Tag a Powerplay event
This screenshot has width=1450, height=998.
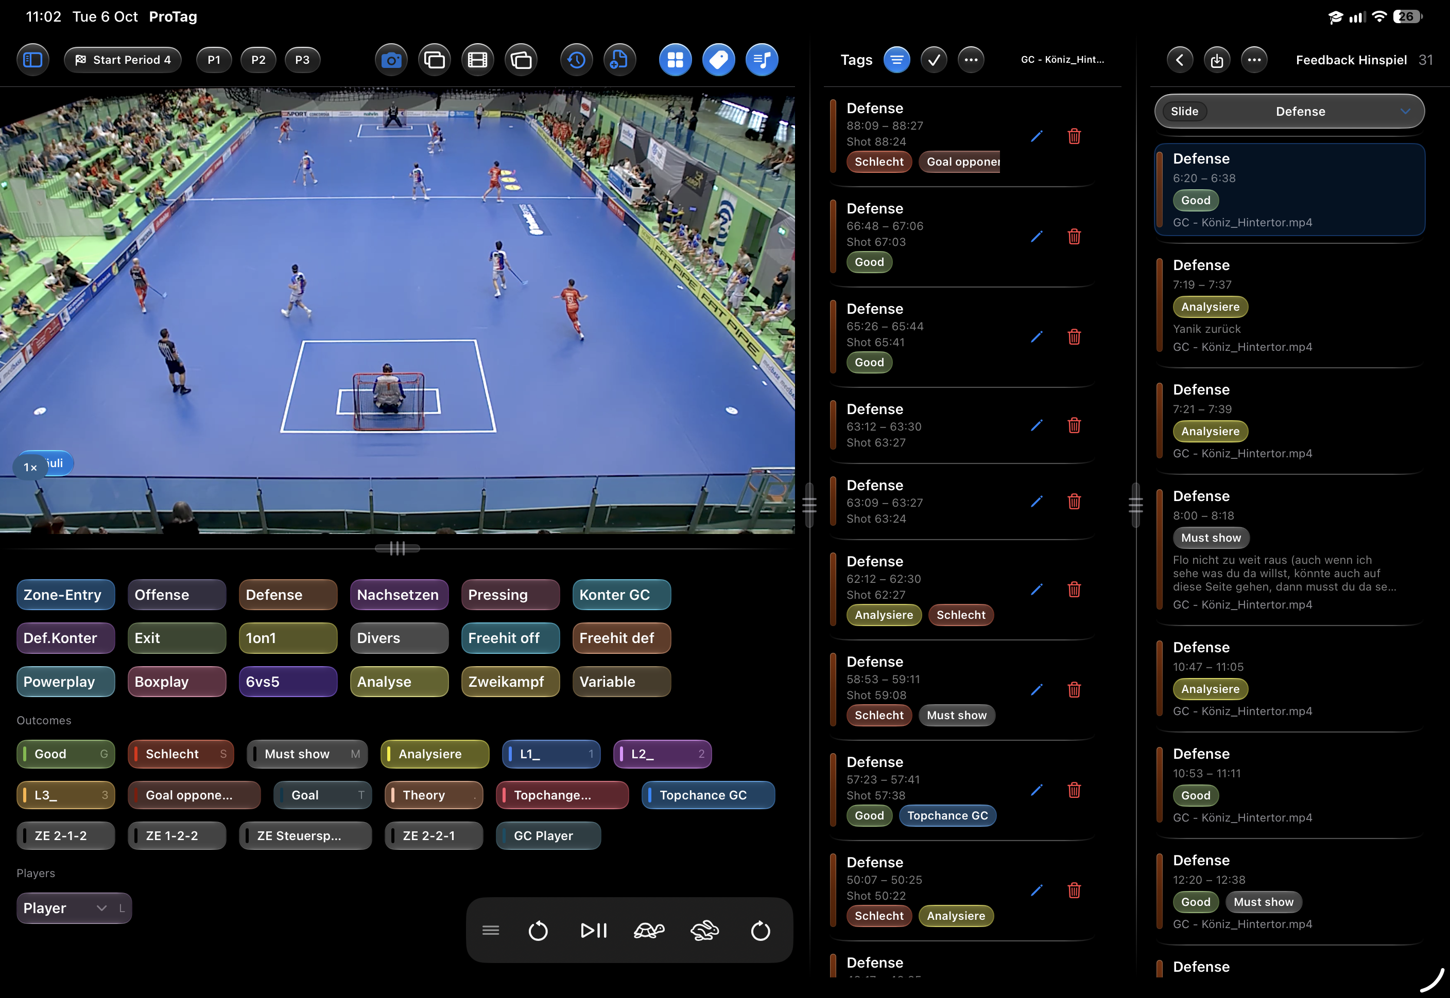[66, 682]
